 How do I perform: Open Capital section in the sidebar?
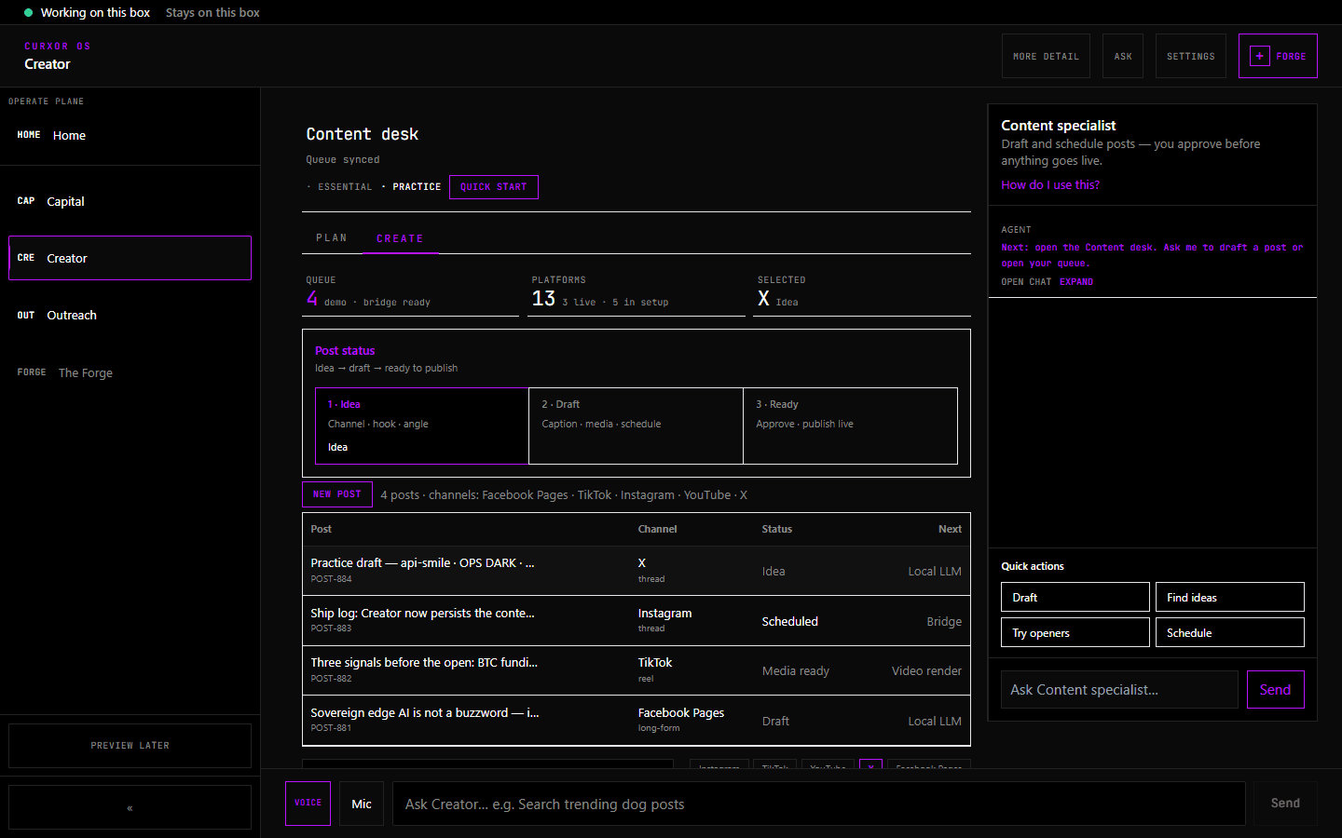click(x=130, y=201)
